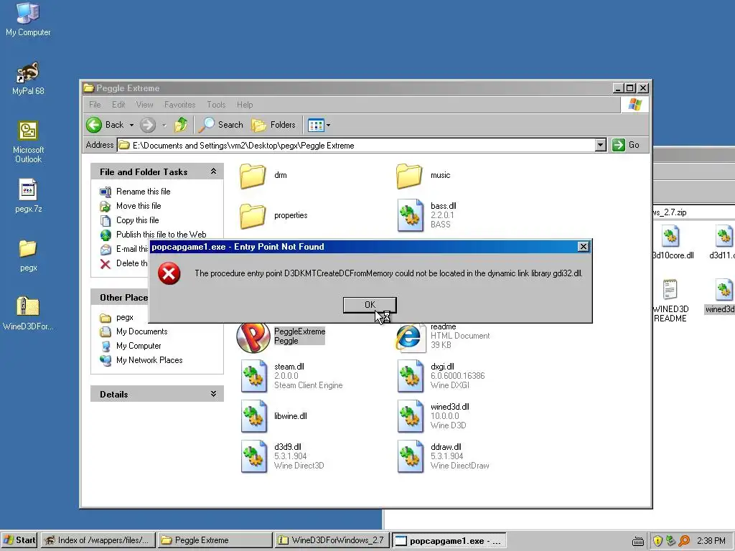This screenshot has height=551, width=735.
Task: Click the Up folder toolbar icon
Action: coord(181,125)
